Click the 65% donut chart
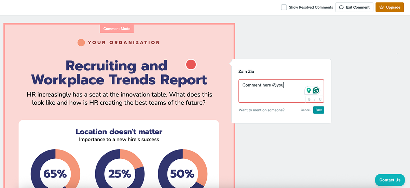Screen dimensions: 410x188 (55, 169)
